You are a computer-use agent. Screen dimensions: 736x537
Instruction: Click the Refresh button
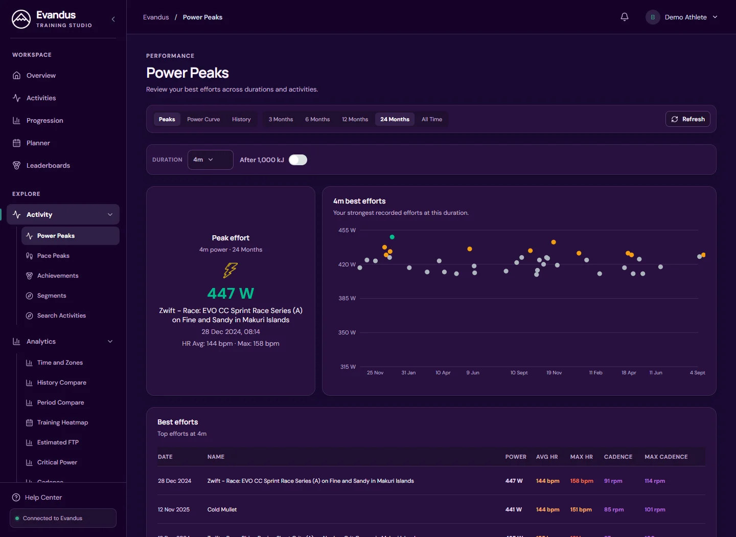tap(688, 119)
